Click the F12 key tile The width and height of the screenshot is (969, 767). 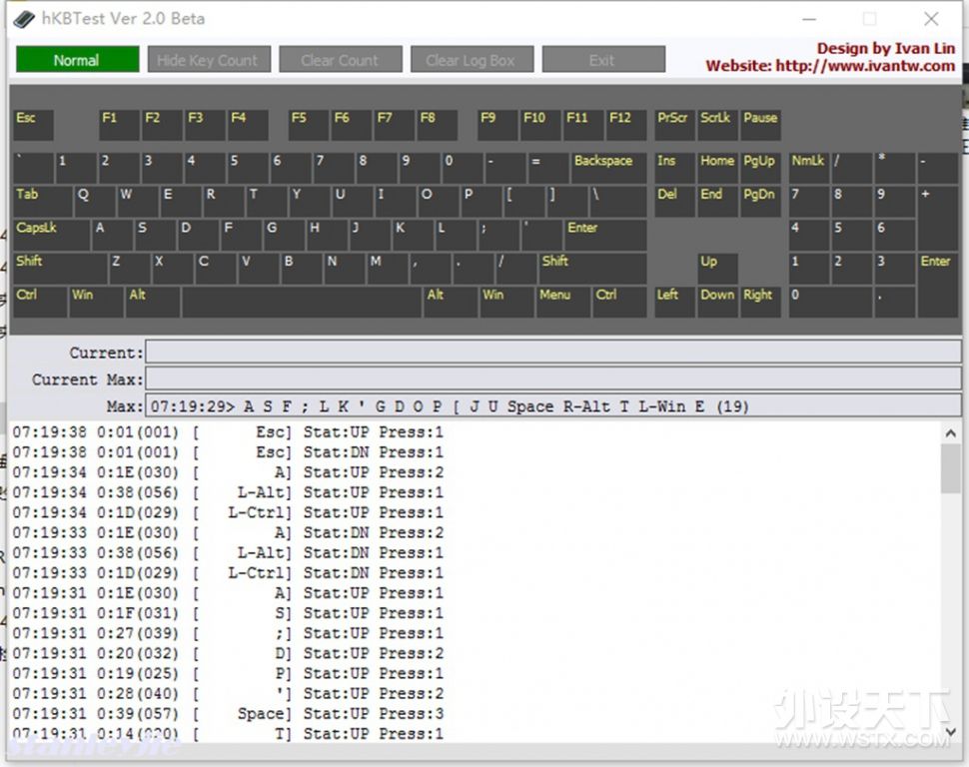pos(626,126)
